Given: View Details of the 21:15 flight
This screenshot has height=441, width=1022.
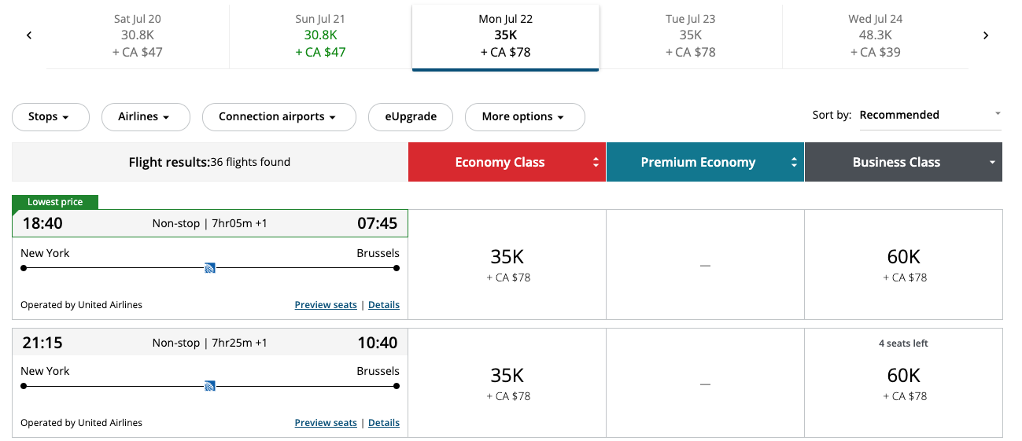Looking at the screenshot, I should 384,423.
